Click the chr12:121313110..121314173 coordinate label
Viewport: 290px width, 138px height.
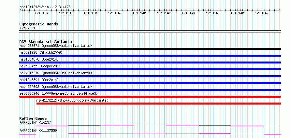[45, 7]
